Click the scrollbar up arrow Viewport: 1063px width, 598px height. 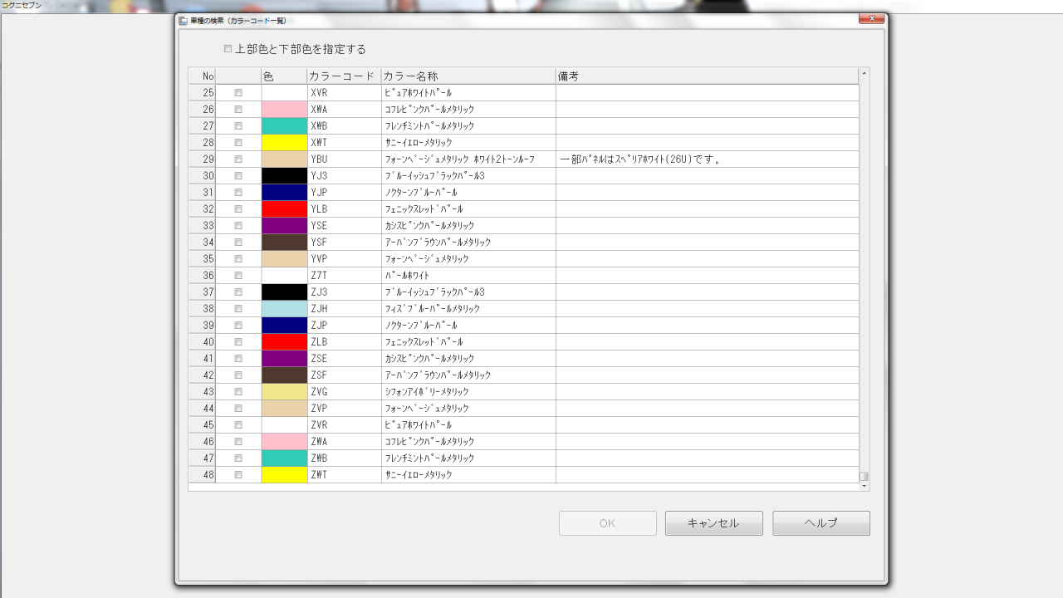[864, 73]
